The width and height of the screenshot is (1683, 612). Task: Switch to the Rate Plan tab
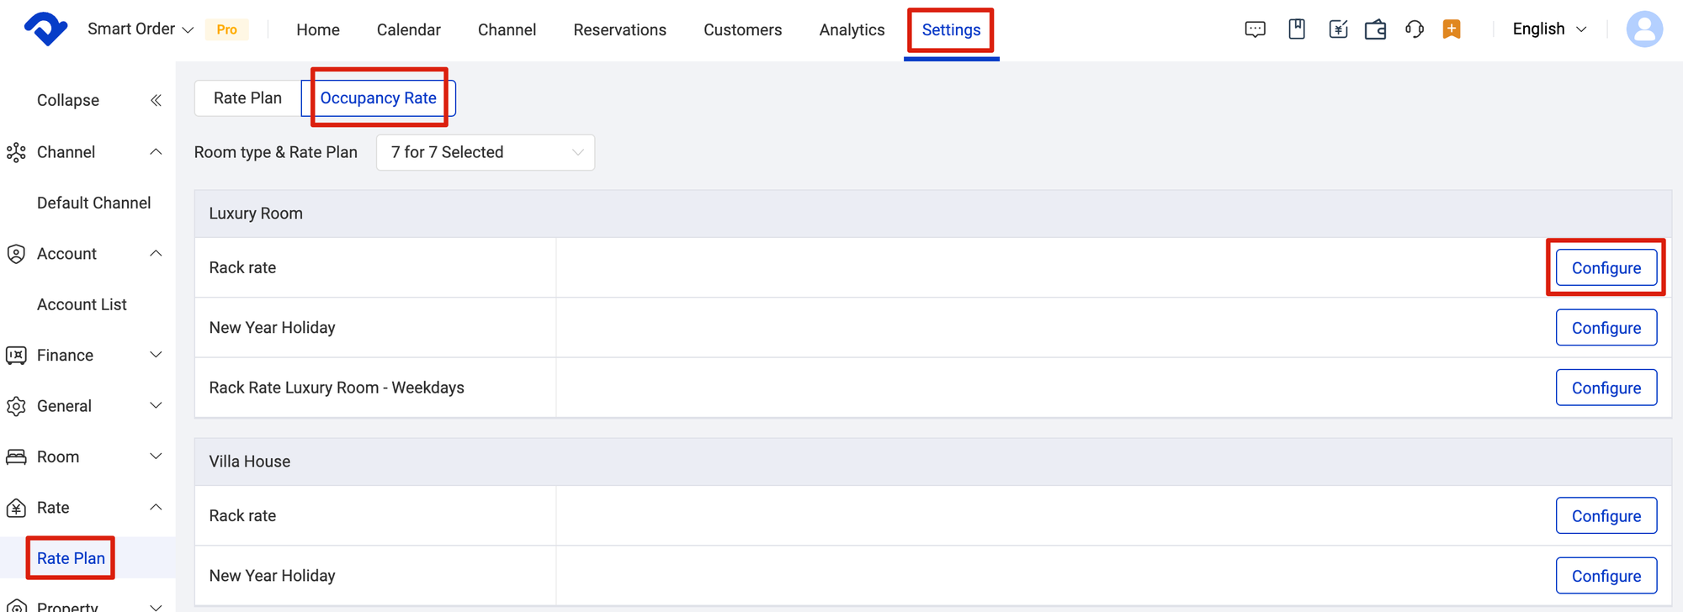tap(247, 98)
